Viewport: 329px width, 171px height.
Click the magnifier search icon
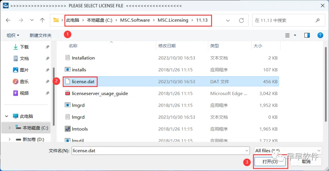click(317, 20)
